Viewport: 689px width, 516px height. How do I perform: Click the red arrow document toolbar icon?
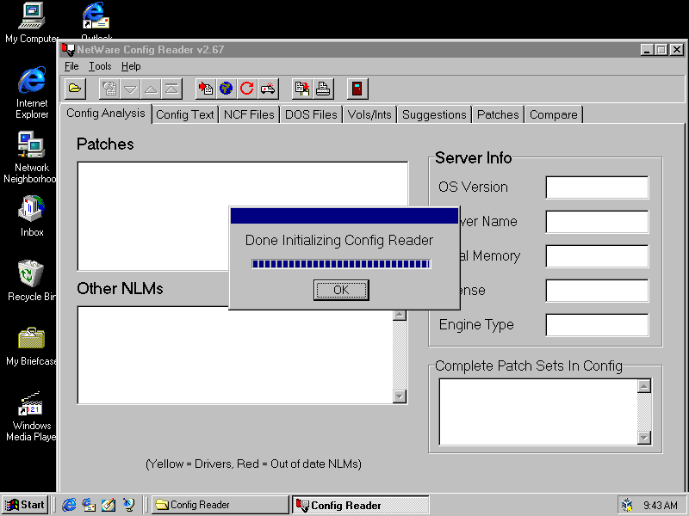coord(206,89)
